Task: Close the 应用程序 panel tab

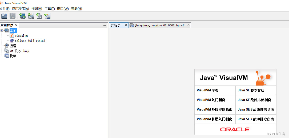Action: [x=16, y=25]
